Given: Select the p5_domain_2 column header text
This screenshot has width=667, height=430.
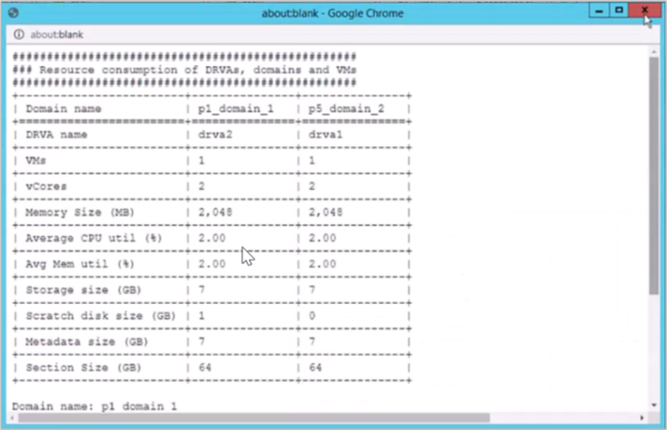Looking at the screenshot, I should coord(346,109).
